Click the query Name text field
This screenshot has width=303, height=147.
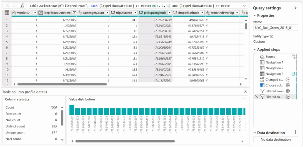(x=275, y=28)
